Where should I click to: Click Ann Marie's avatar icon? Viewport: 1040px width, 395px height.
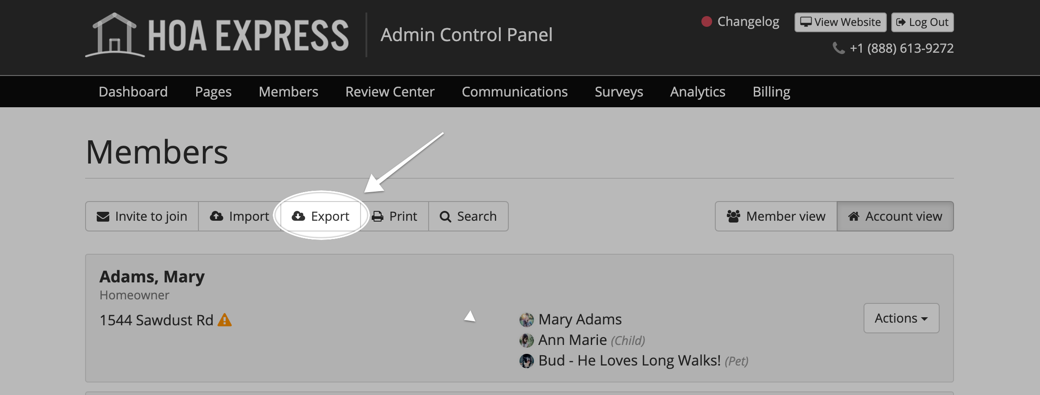527,340
